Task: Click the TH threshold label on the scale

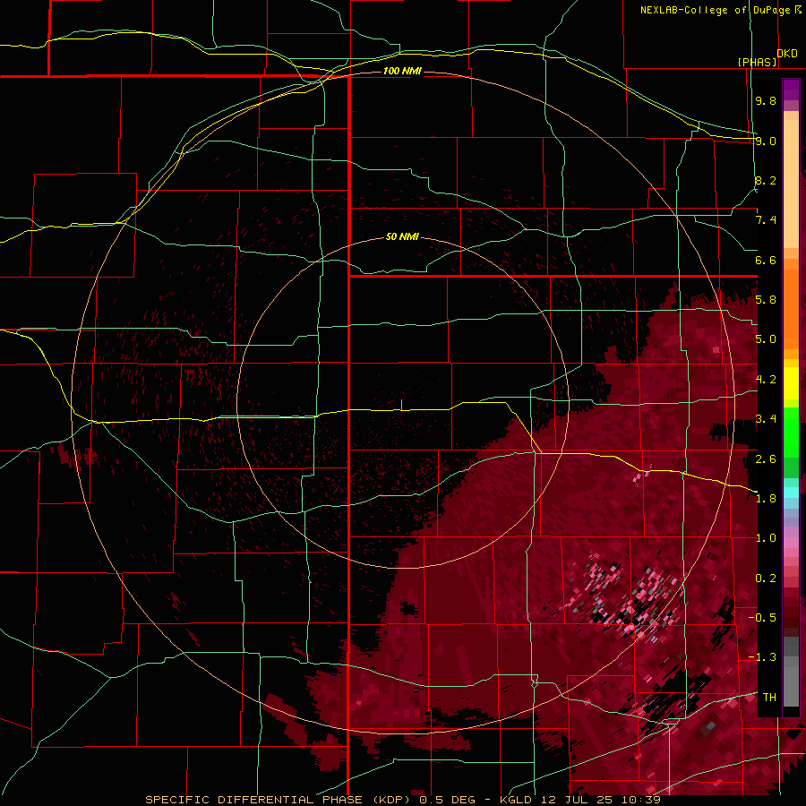Action: coord(769,698)
